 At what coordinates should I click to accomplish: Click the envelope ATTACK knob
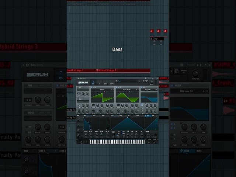[x=86, y=134]
